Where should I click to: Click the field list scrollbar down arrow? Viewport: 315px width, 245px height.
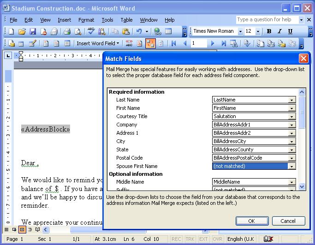click(x=302, y=186)
